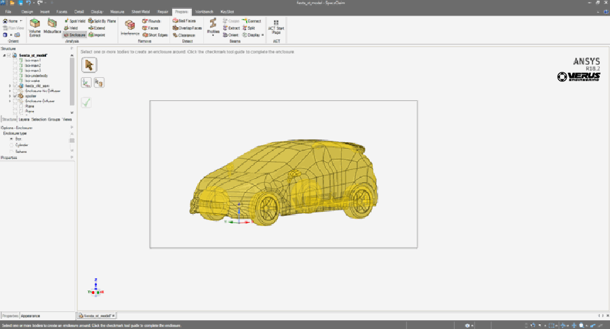The image size is (610, 329).
Task: Expand the Enclosure-Diffuser tree node
Action: click(9, 101)
